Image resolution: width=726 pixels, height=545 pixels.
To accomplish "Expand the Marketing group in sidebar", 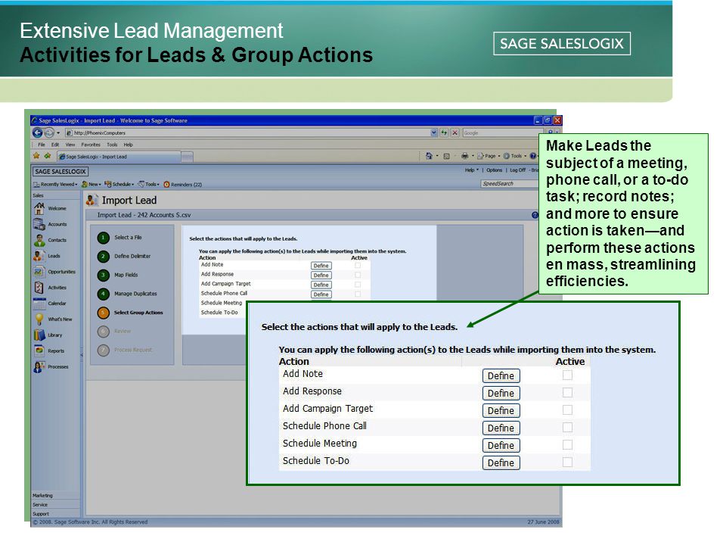I will [x=55, y=495].
